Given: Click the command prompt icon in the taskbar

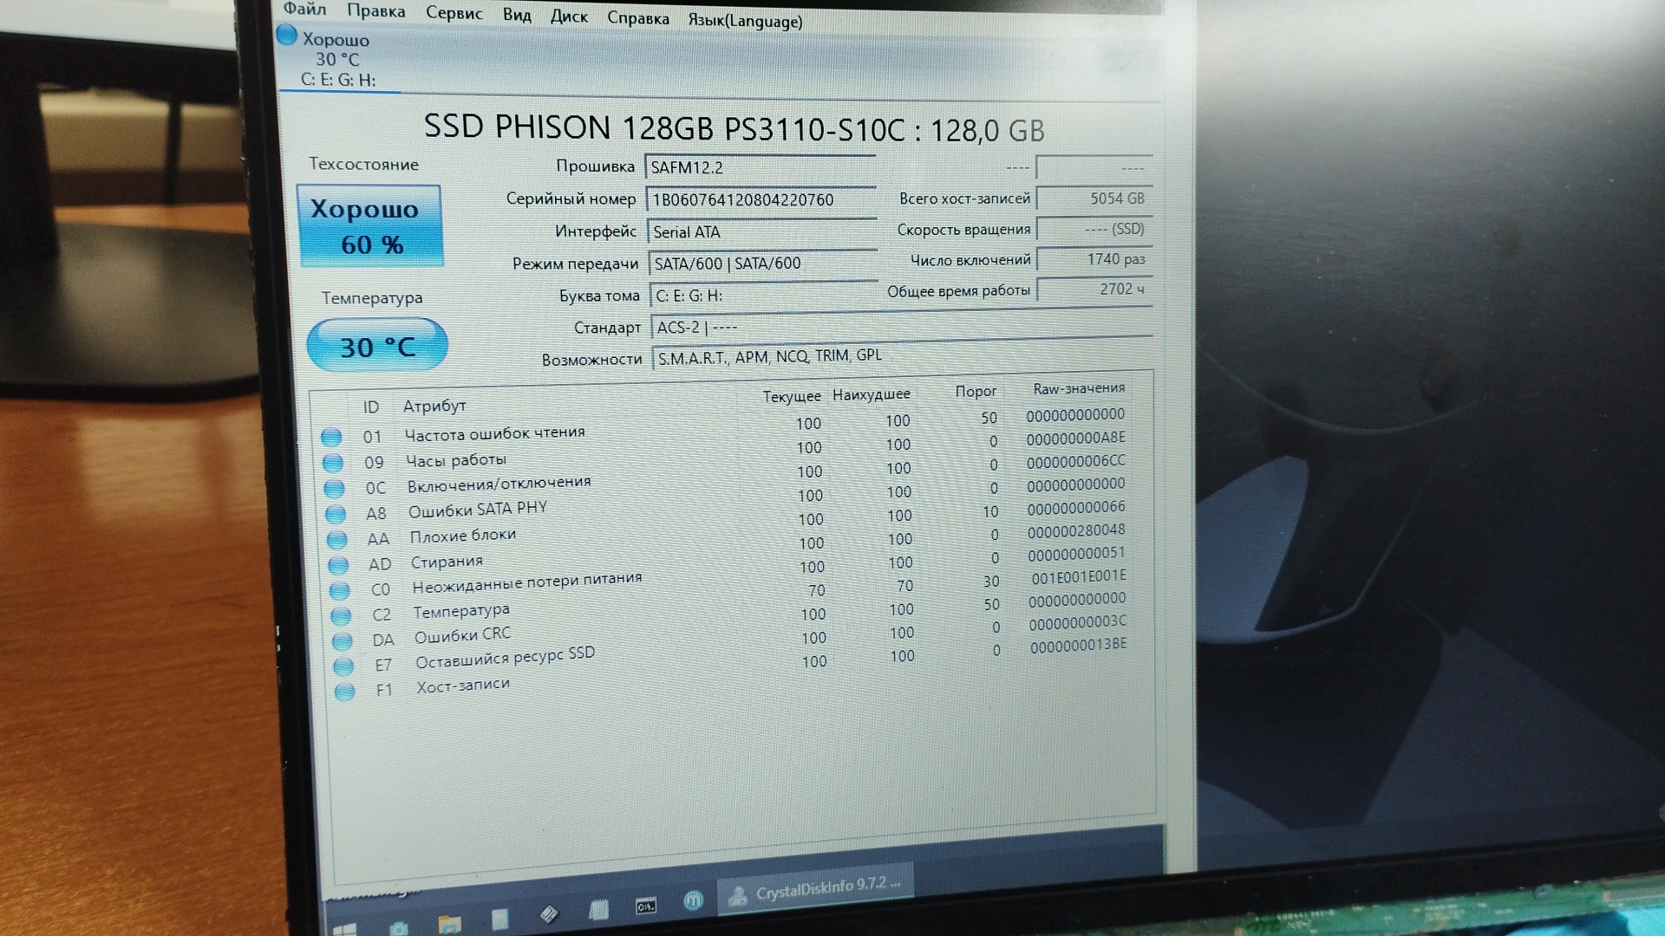Looking at the screenshot, I should [x=646, y=907].
